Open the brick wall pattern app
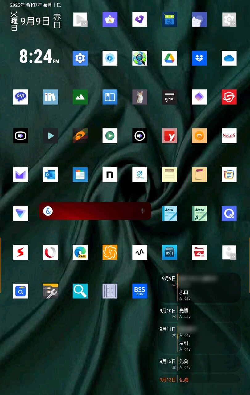Screen dimensions: 250x395 [110, 291]
